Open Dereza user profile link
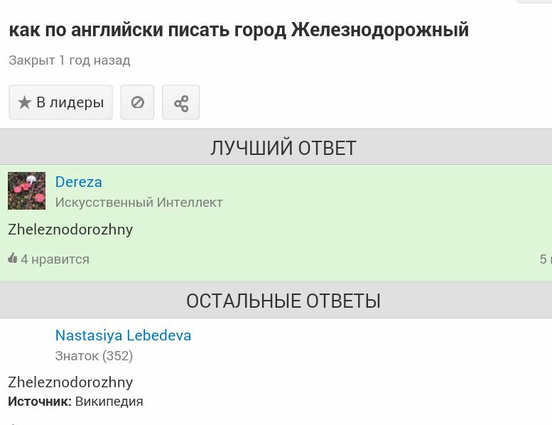The image size is (552, 425). pyautogui.click(x=79, y=182)
